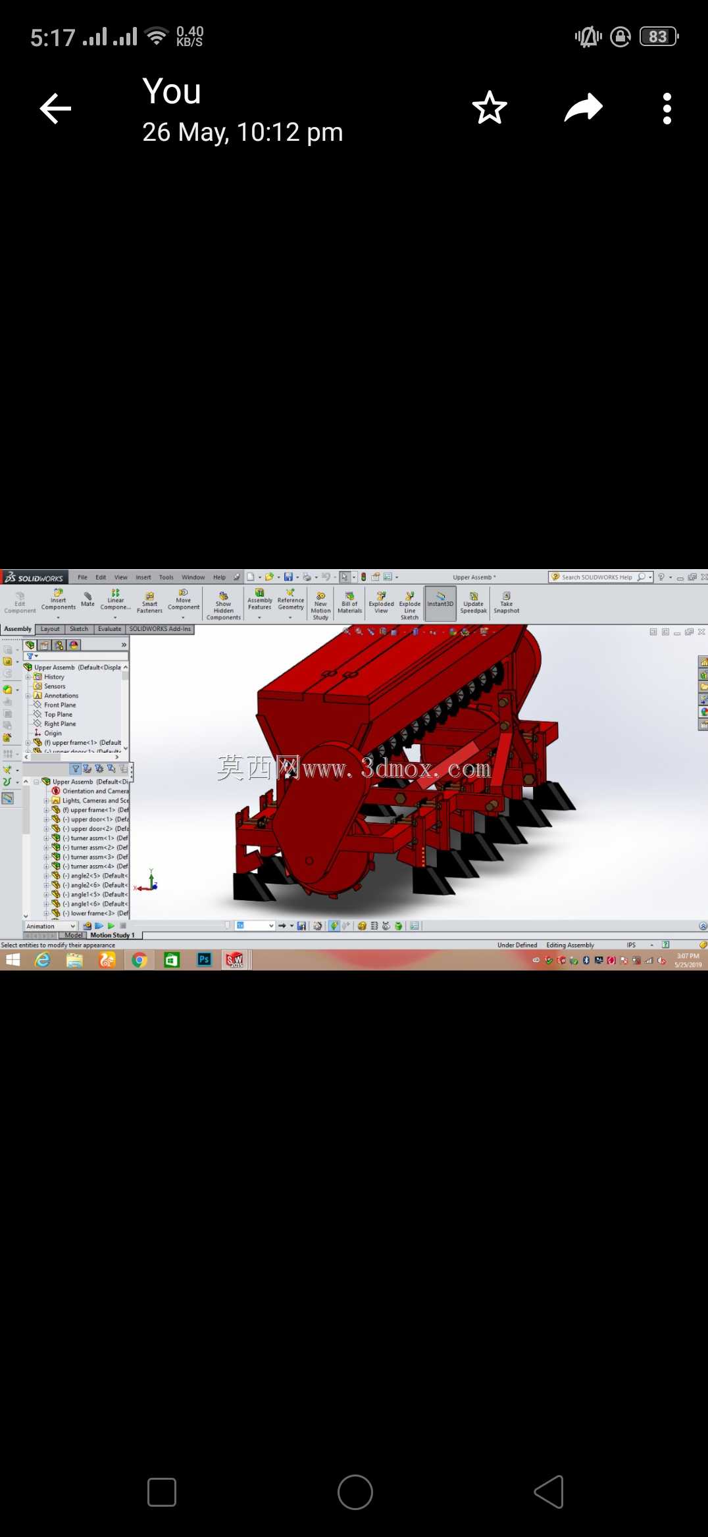Open the PropertyManager tab icon
This screenshot has width=708, height=1537.
point(44,645)
